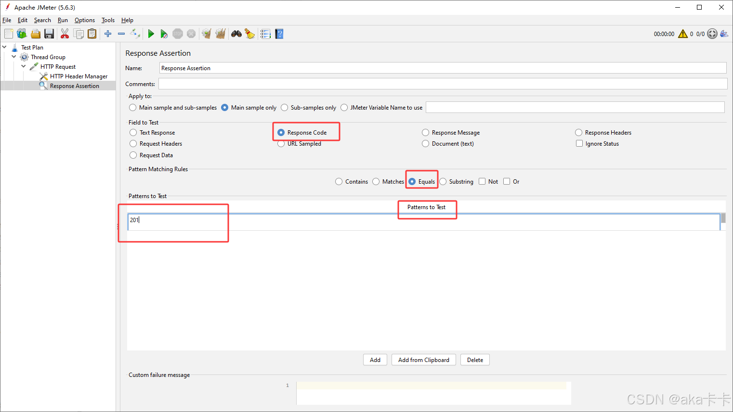Click the Clear All double broom icon
733x412 pixels.
point(221,34)
